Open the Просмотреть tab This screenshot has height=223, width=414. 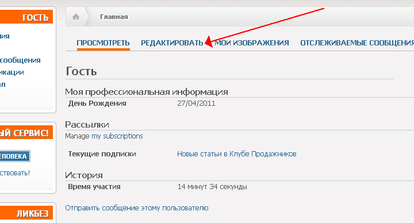coord(103,43)
